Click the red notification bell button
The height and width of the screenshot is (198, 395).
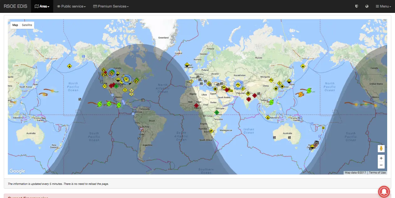384,192
